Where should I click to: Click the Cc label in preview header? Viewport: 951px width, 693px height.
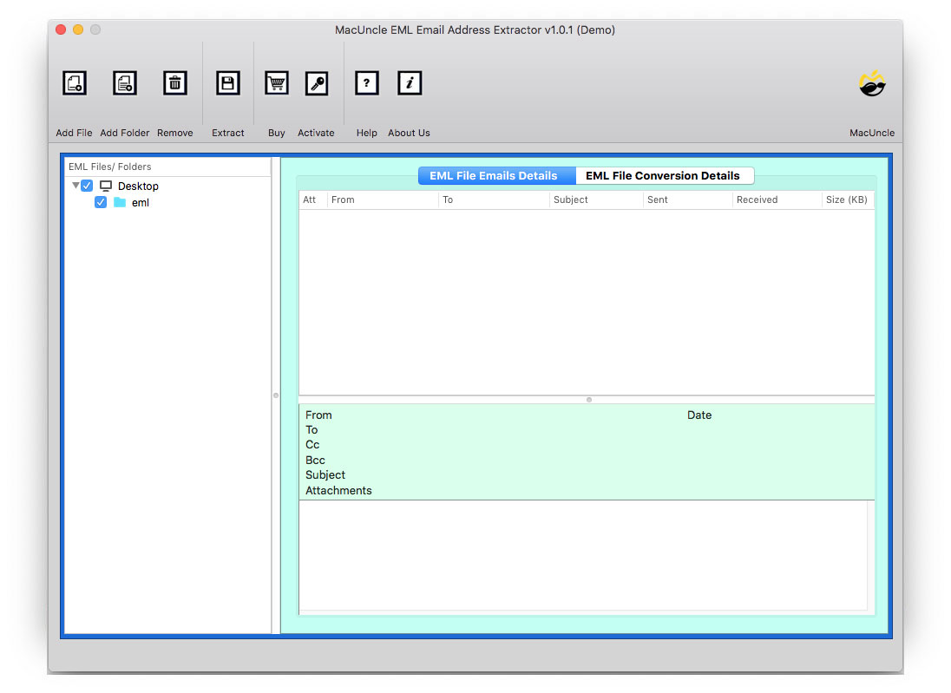coord(312,445)
